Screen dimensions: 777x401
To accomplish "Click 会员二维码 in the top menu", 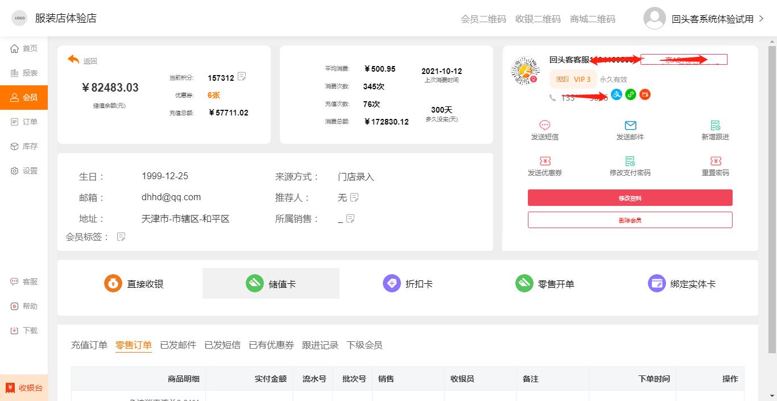I will click(x=483, y=19).
